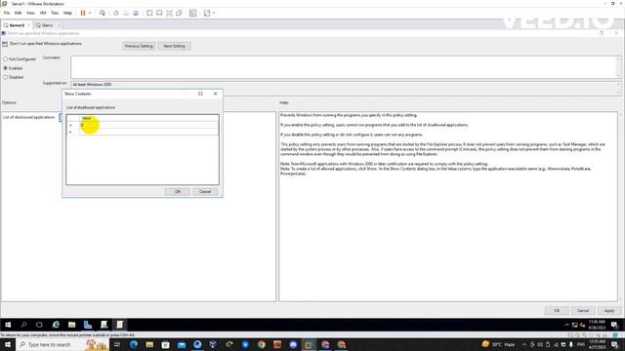Image resolution: width=625 pixels, height=351 pixels.
Task: Click Apply in the policy setting window
Action: (x=609, y=310)
